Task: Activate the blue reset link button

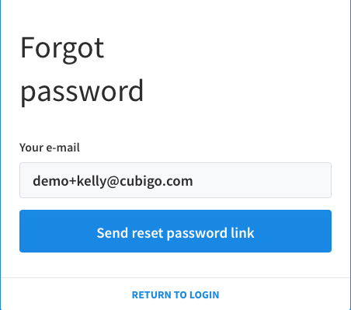Action: [x=175, y=231]
